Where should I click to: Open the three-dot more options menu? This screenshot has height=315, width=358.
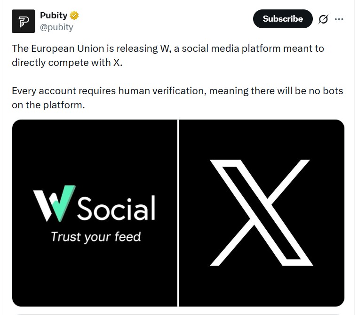339,19
